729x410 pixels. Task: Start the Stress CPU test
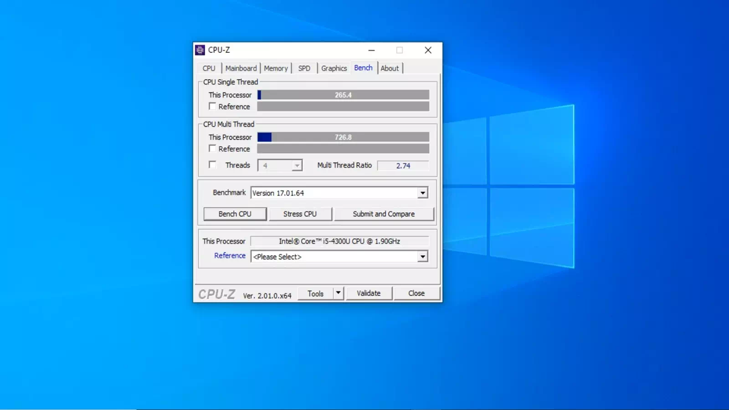click(300, 214)
